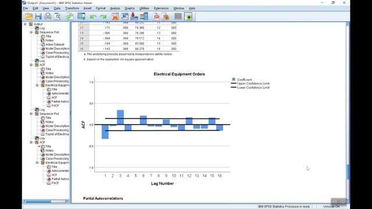Click the outline scrollbar left arrow
The height and width of the screenshot is (209, 372).
(24, 201)
